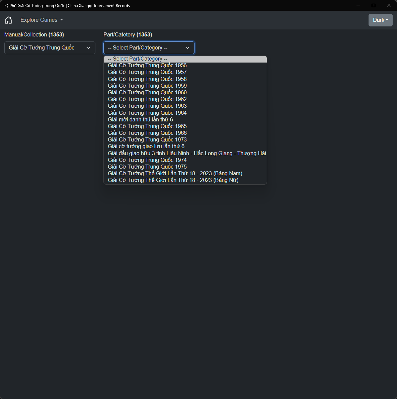This screenshot has height=399, width=397.
Task: Select Giải Cờ Tướng Trung Quốc 1973
Action: click(x=185, y=140)
